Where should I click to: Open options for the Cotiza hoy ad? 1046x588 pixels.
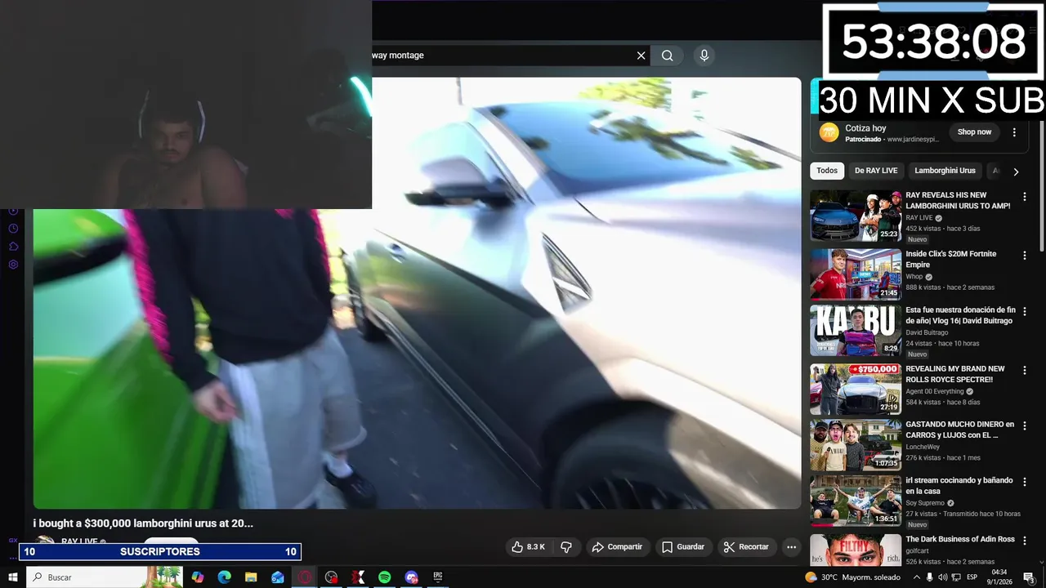1014,132
